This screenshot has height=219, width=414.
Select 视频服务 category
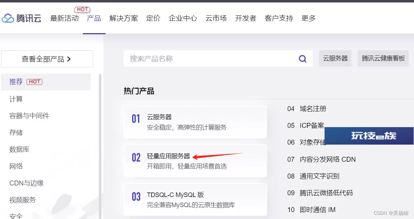point(22,200)
